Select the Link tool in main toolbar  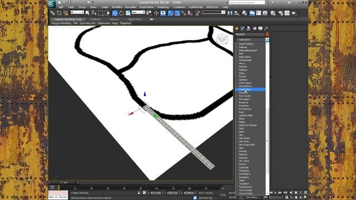52,13
